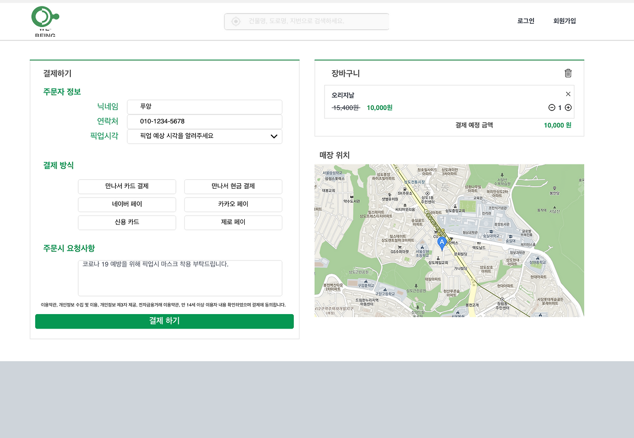Click the 결제 예정 금액 label
This screenshot has height=438, width=634.
coord(474,125)
